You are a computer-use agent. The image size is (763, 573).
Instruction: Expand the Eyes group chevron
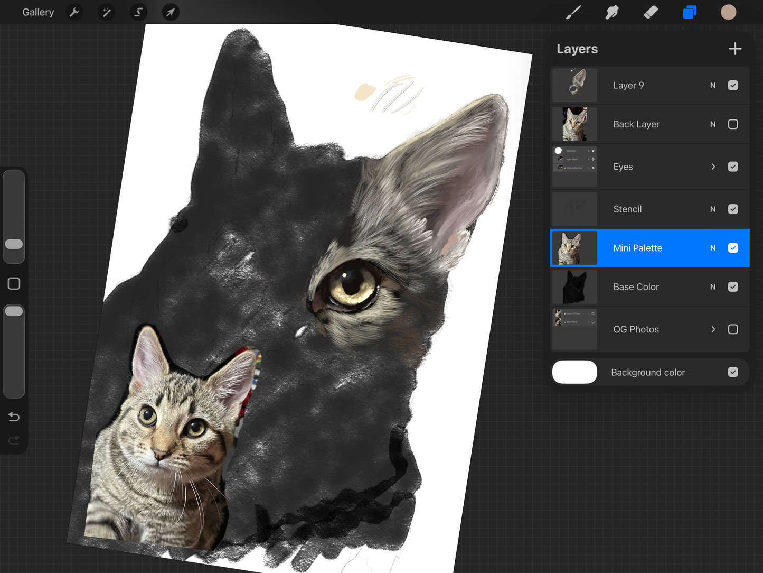[713, 167]
